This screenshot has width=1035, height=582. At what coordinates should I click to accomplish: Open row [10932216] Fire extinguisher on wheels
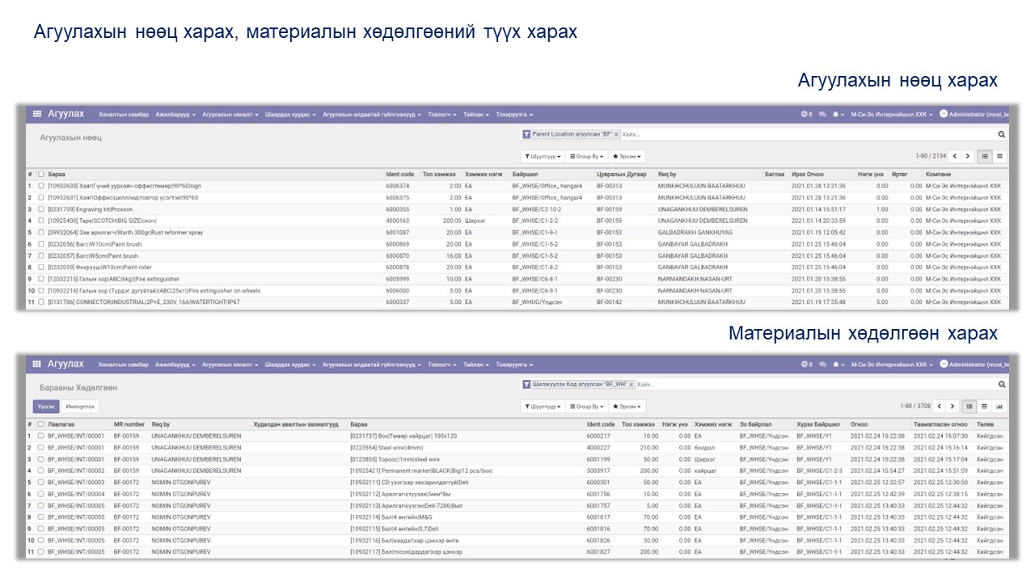coord(517,290)
